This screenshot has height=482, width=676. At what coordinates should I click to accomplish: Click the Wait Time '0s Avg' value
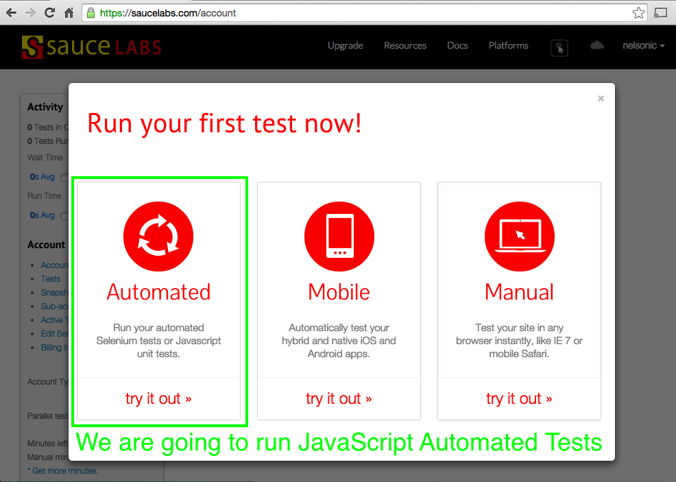point(43,177)
